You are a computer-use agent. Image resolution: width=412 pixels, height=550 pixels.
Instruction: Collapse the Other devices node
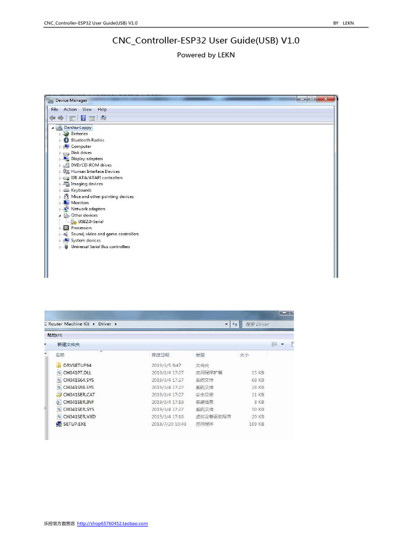60,216
